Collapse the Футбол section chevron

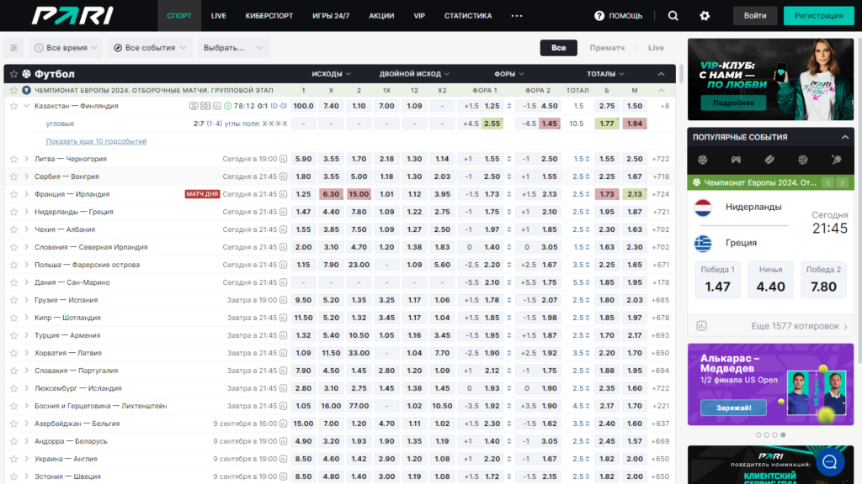coord(662,74)
